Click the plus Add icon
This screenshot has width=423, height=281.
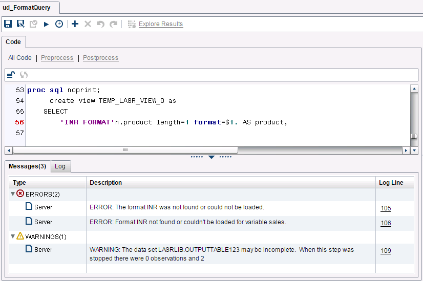click(75, 24)
